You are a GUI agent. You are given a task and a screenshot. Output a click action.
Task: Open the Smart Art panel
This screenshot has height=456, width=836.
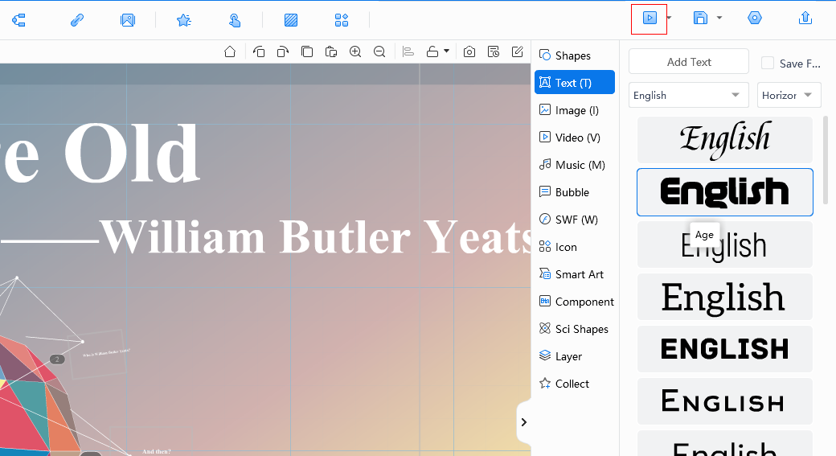(574, 274)
